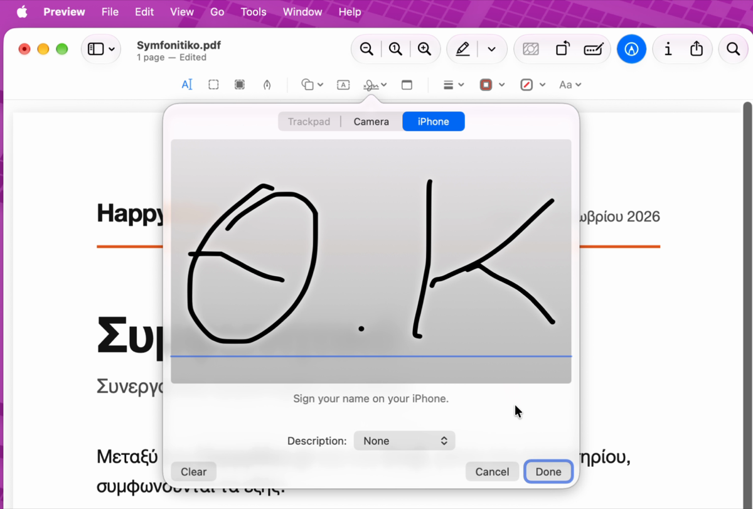Click the Search magnifier icon

(x=733, y=49)
